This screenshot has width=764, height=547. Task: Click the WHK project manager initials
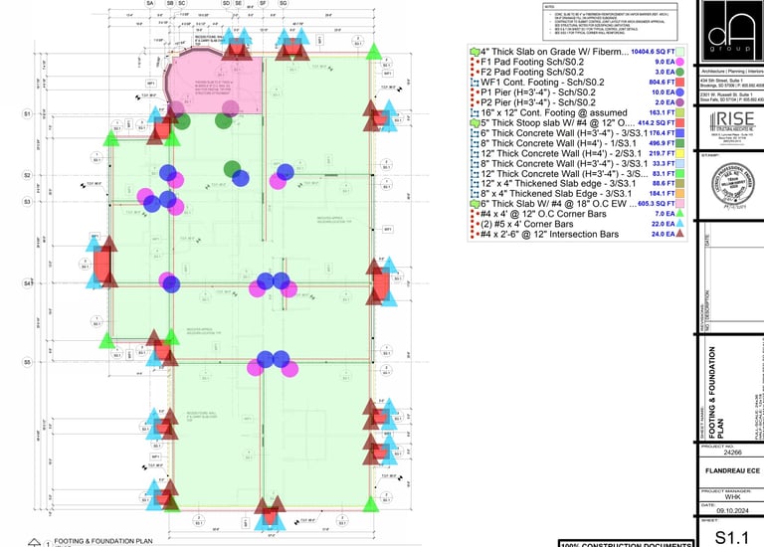point(732,497)
